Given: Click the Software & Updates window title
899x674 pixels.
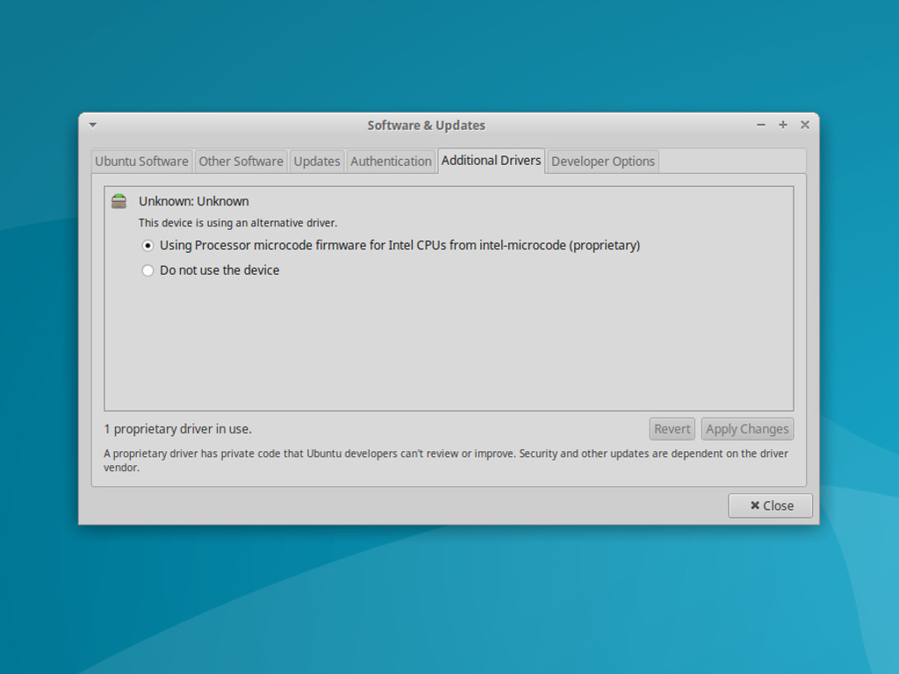Looking at the screenshot, I should coord(426,125).
